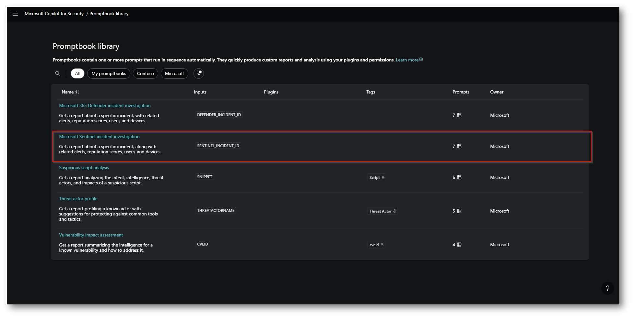Viewport: 633px width, 318px height.
Task: Open the Threat actor profile promptbook
Action: (x=78, y=199)
